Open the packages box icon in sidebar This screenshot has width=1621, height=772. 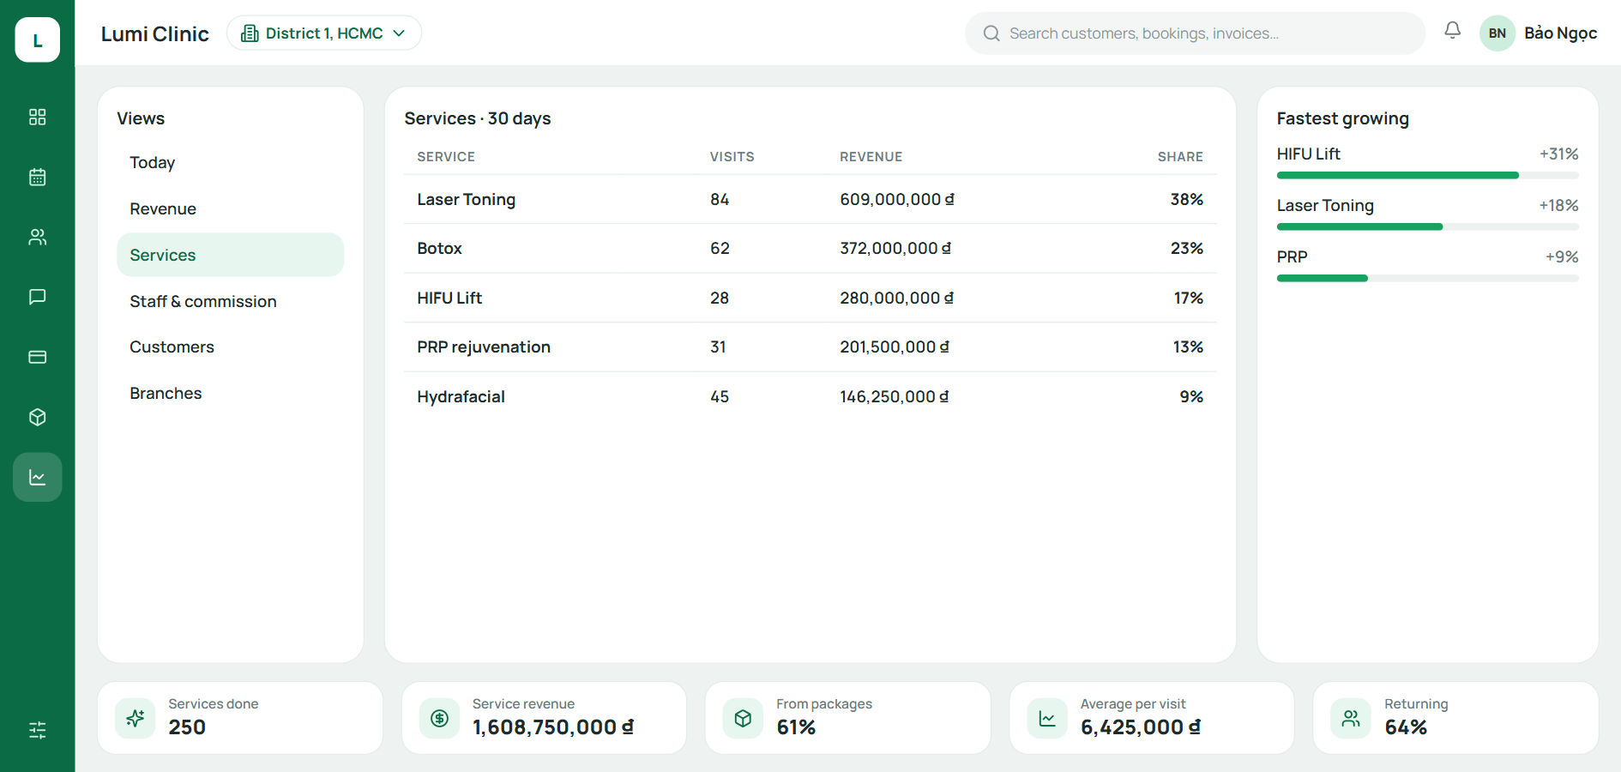pyautogui.click(x=38, y=417)
